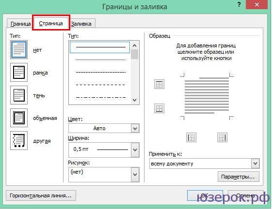Select the 'объемная' 3-D border icon
This screenshot has width=273, height=209.
pyautogui.click(x=19, y=118)
